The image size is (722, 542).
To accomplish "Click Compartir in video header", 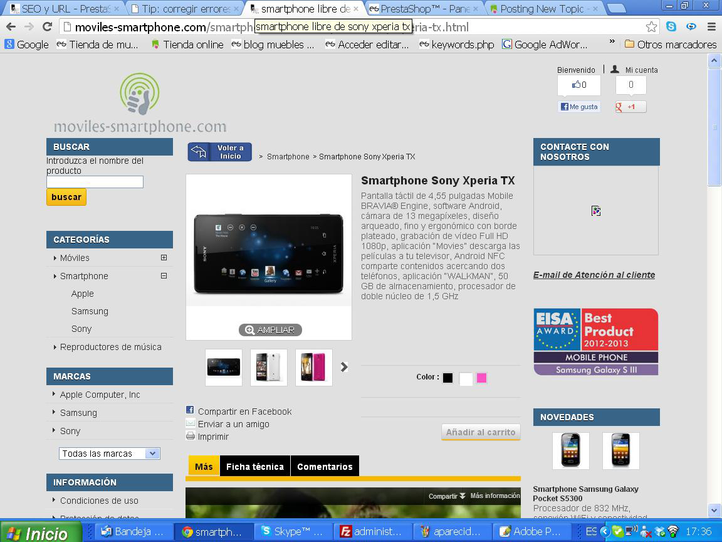I will pyautogui.click(x=447, y=496).
